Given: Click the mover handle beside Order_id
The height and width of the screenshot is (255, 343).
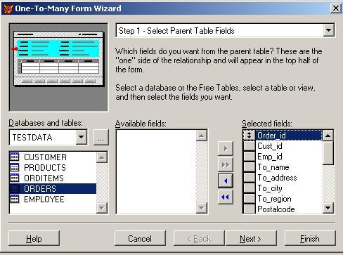Looking at the screenshot, I should coord(250,136).
